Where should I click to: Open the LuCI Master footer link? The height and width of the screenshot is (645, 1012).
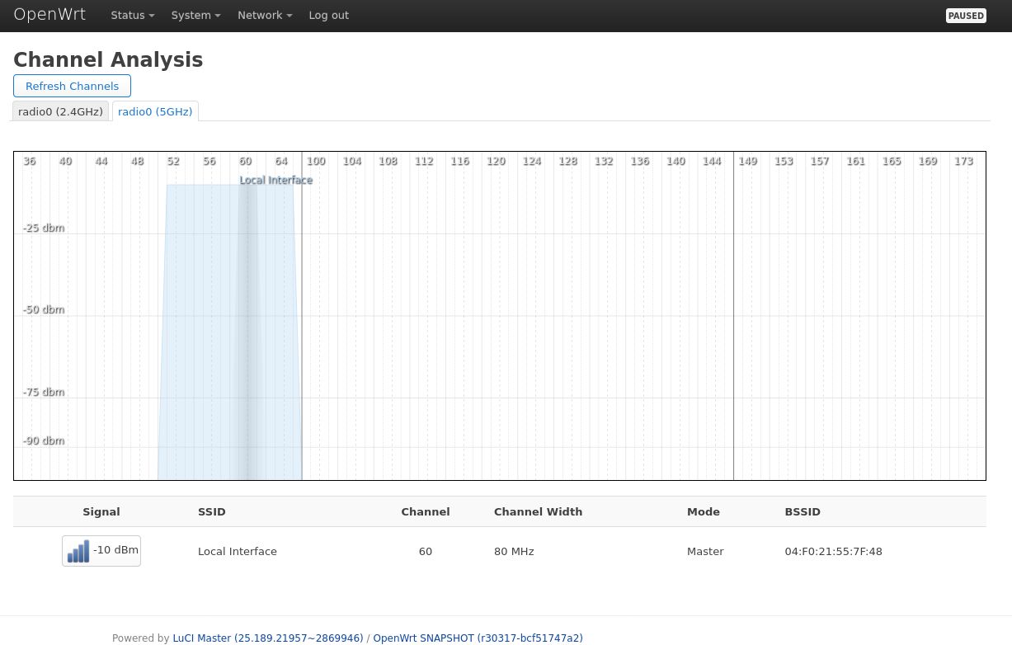(x=267, y=638)
